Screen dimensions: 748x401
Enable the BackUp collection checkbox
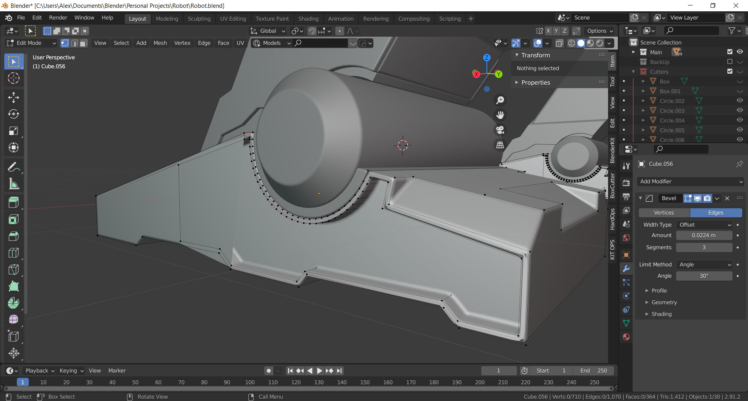730,62
